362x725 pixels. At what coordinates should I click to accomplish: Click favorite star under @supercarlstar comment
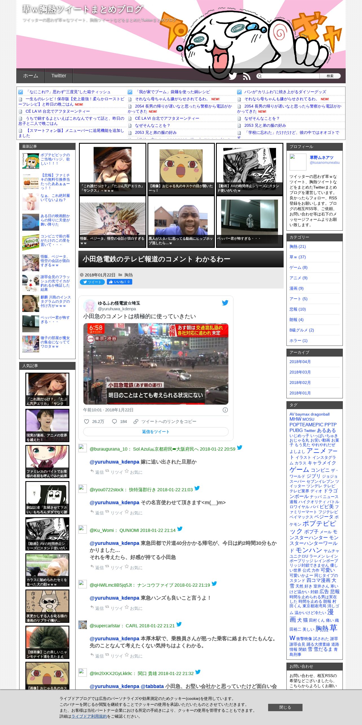127,654
